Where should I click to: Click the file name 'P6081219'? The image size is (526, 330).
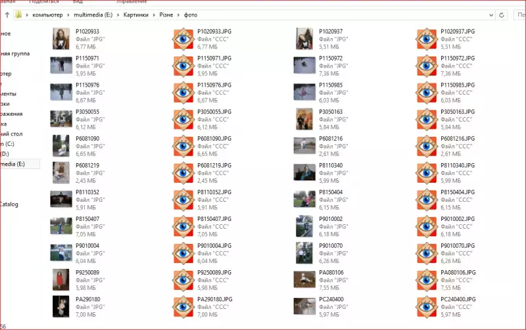tap(87, 166)
